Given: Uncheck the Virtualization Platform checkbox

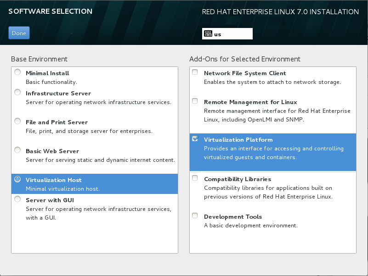Looking at the screenshot, I should point(195,139).
